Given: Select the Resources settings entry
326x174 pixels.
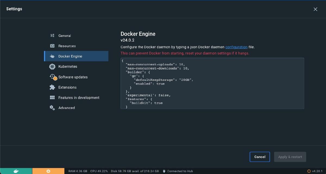Looking at the screenshot, I should 67,46.
